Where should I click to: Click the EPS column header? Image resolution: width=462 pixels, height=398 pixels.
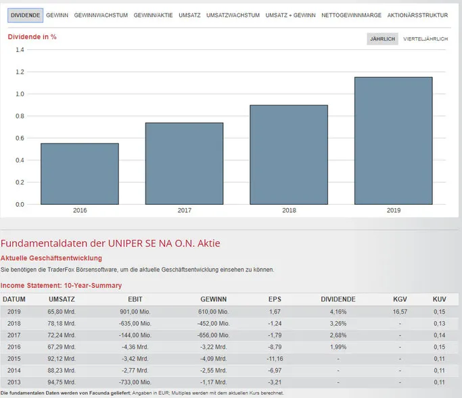[275, 299]
